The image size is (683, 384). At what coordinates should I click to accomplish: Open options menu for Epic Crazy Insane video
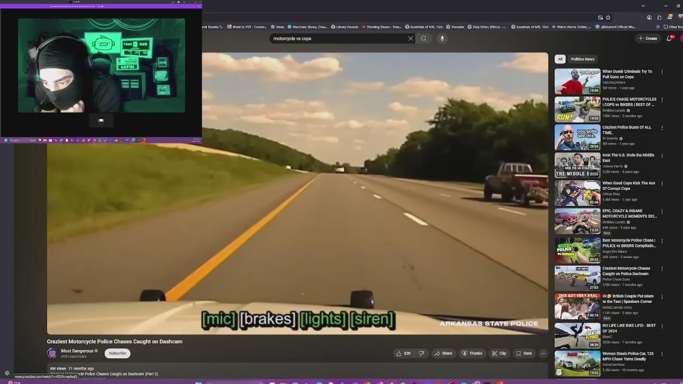[662, 211]
